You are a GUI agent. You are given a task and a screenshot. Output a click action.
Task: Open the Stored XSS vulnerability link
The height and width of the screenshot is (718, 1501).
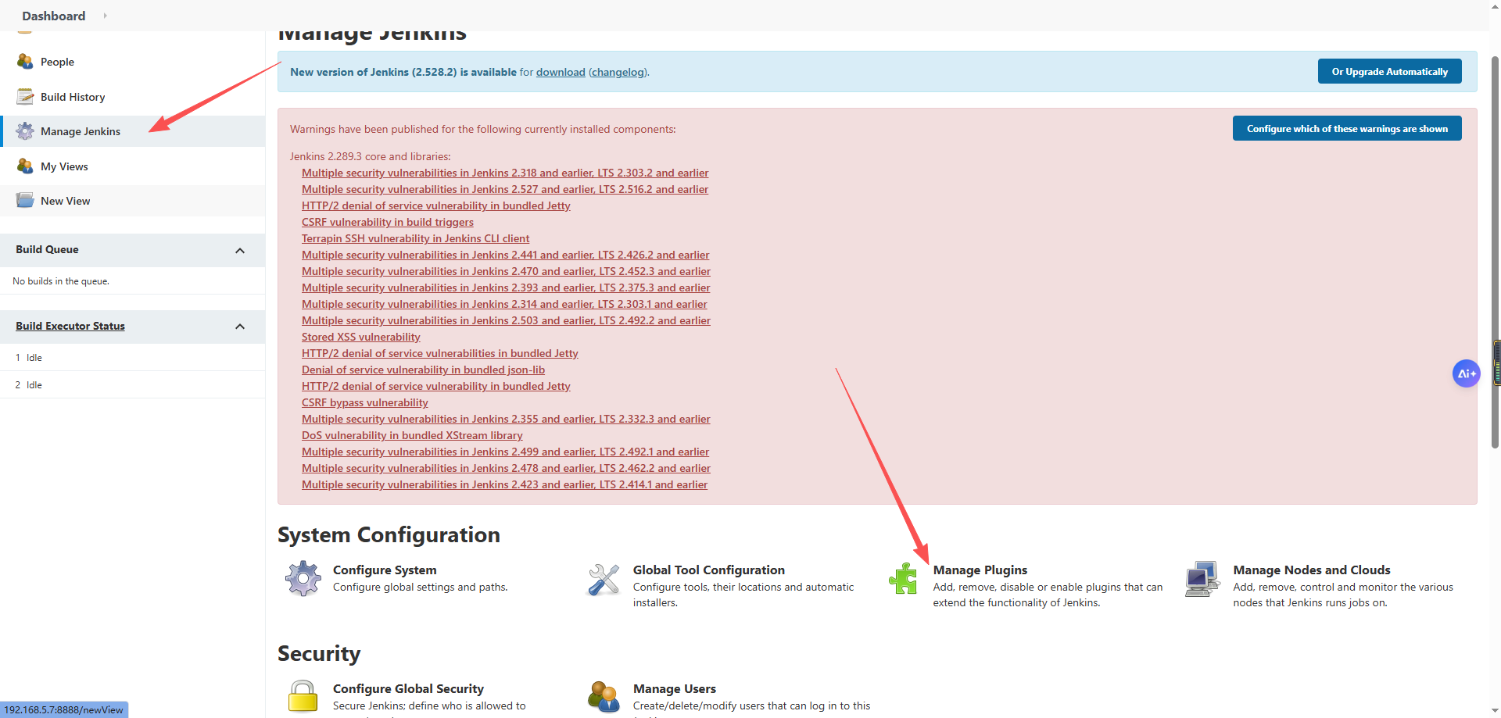(361, 337)
